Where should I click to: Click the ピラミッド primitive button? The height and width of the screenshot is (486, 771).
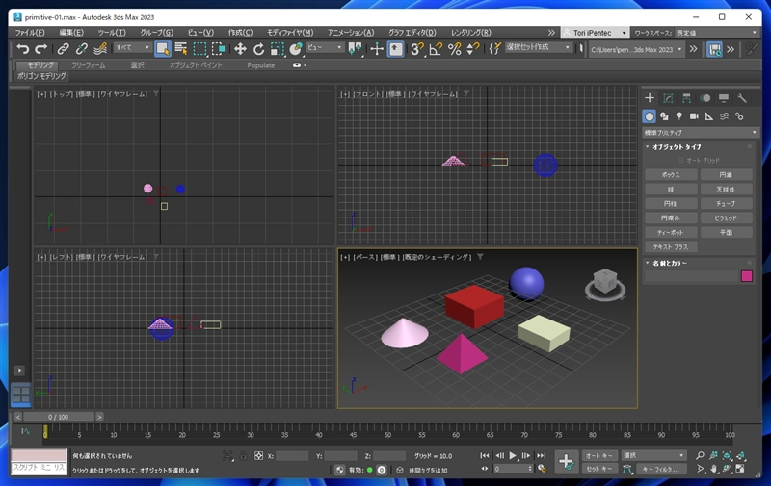727,217
